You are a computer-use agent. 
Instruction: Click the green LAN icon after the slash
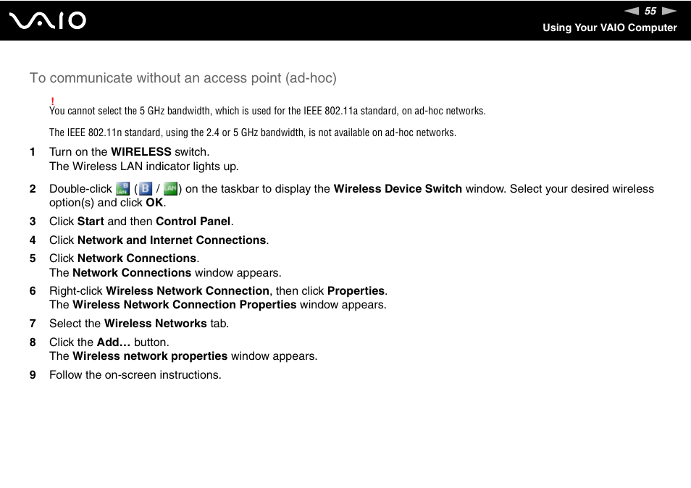(170, 188)
